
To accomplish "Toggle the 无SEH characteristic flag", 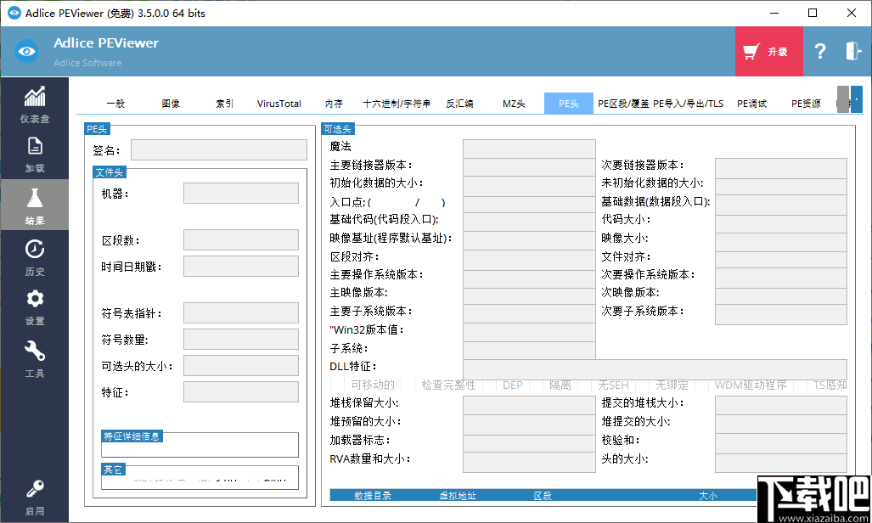I will pyautogui.click(x=612, y=385).
